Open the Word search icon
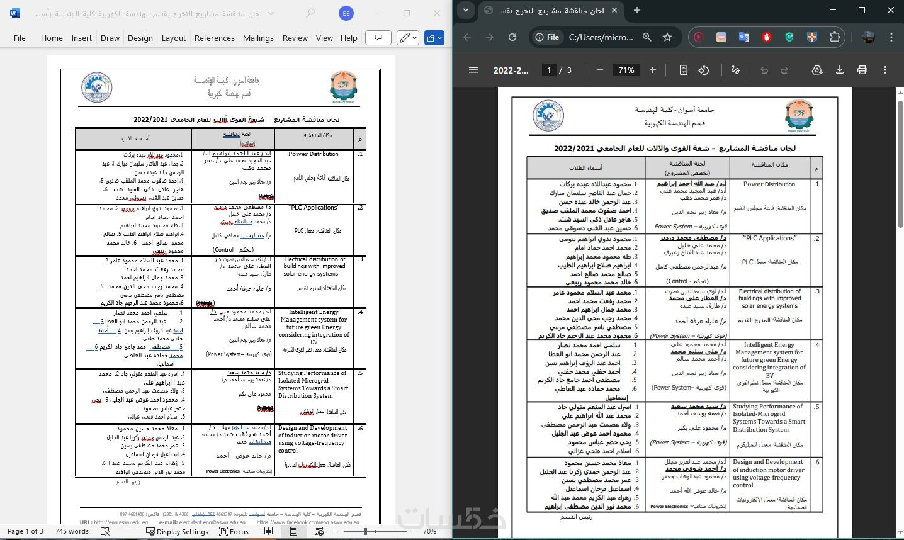Screen dimensions: 904x540 310,13
